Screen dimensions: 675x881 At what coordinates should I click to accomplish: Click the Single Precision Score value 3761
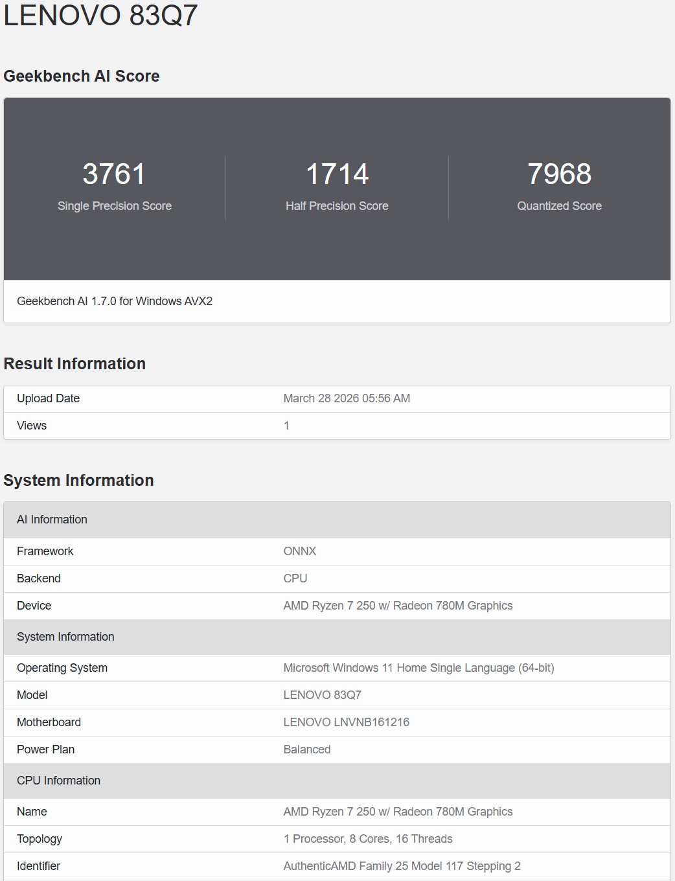115,174
